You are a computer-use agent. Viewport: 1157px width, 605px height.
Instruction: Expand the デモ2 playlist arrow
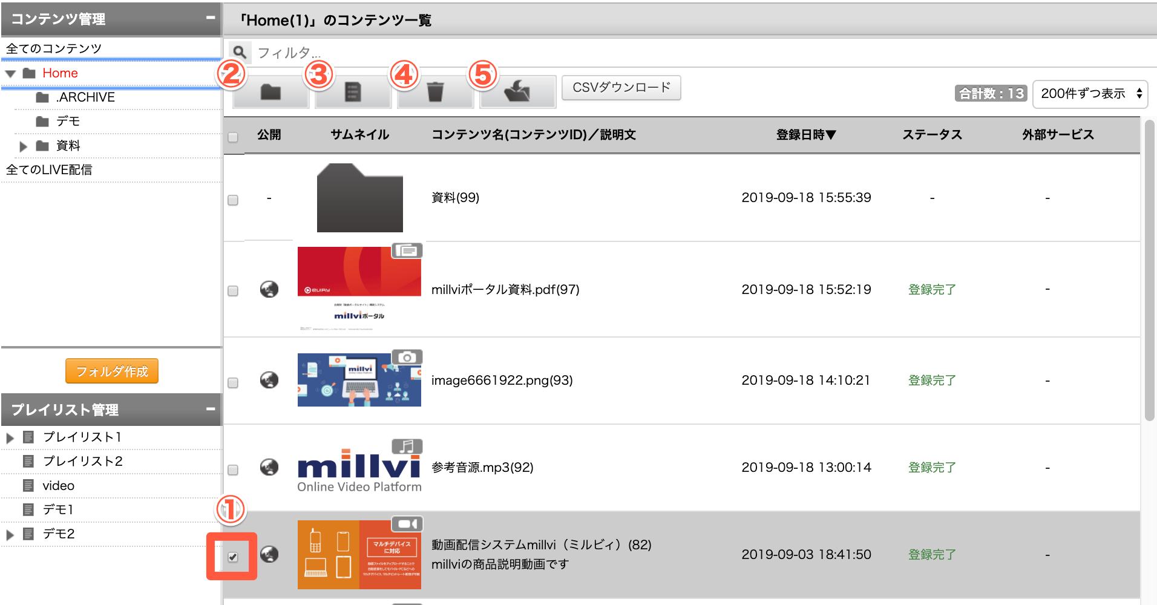[x=10, y=535]
